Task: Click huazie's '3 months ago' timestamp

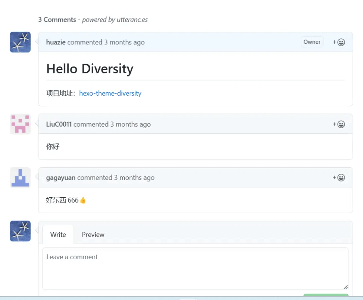Action: click(x=124, y=42)
